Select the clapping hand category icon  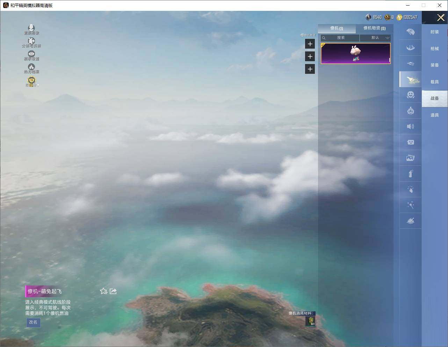[x=411, y=189]
